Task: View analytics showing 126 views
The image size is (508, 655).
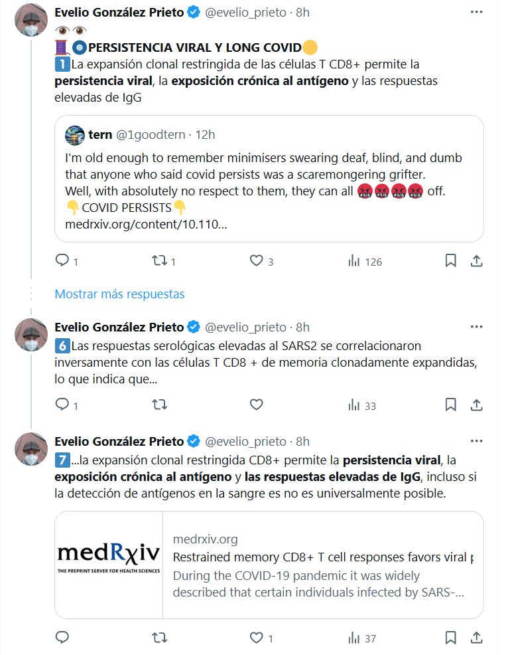Action: click(x=354, y=261)
